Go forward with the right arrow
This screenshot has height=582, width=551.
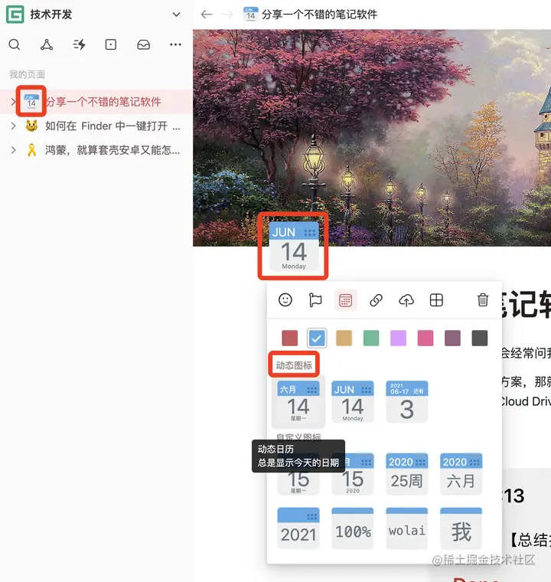click(x=227, y=15)
